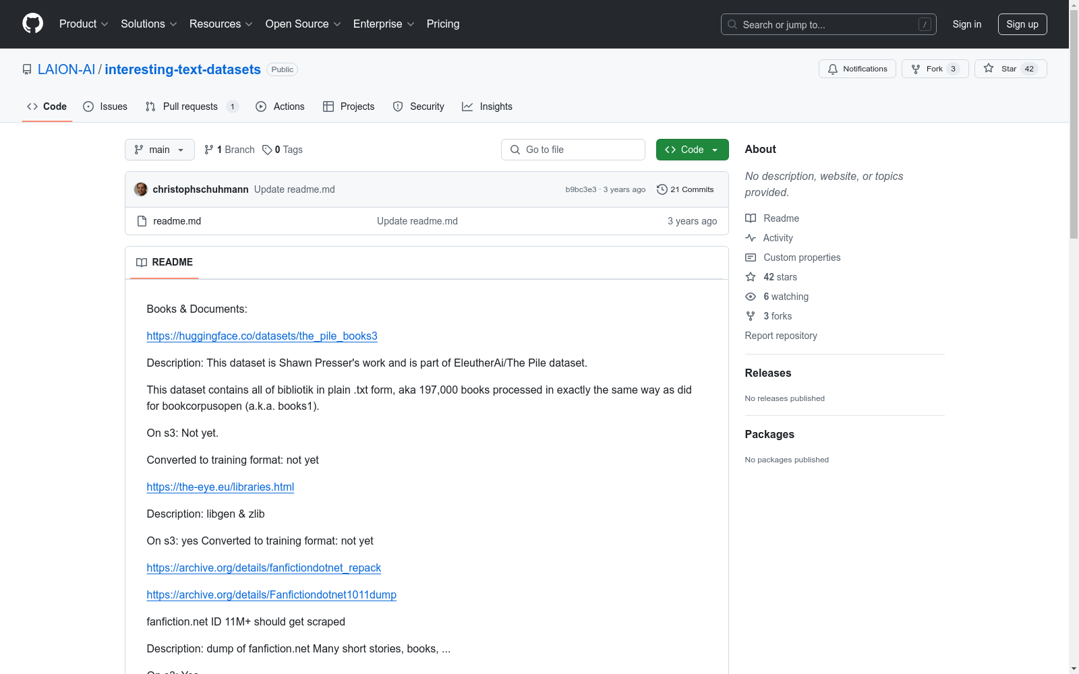
Task: Open the LAION-AI organization page
Action: pos(67,69)
